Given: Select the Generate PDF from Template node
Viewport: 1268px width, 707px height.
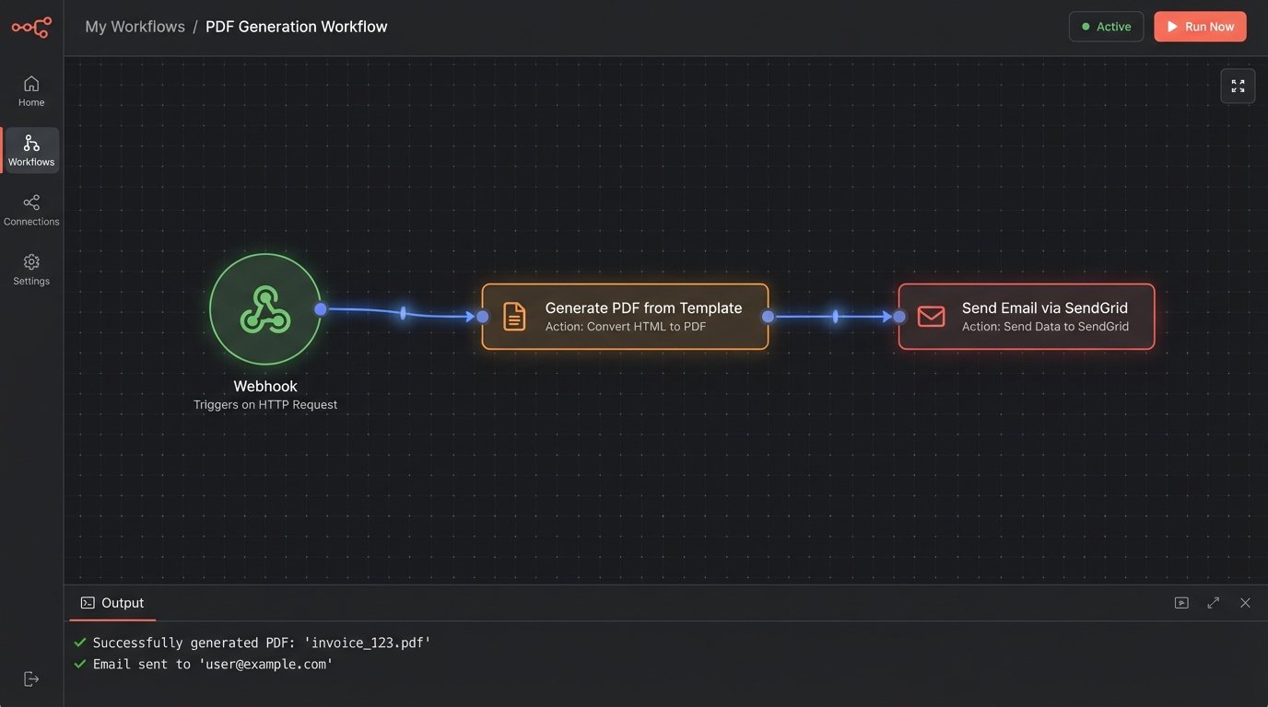Looking at the screenshot, I should (625, 317).
